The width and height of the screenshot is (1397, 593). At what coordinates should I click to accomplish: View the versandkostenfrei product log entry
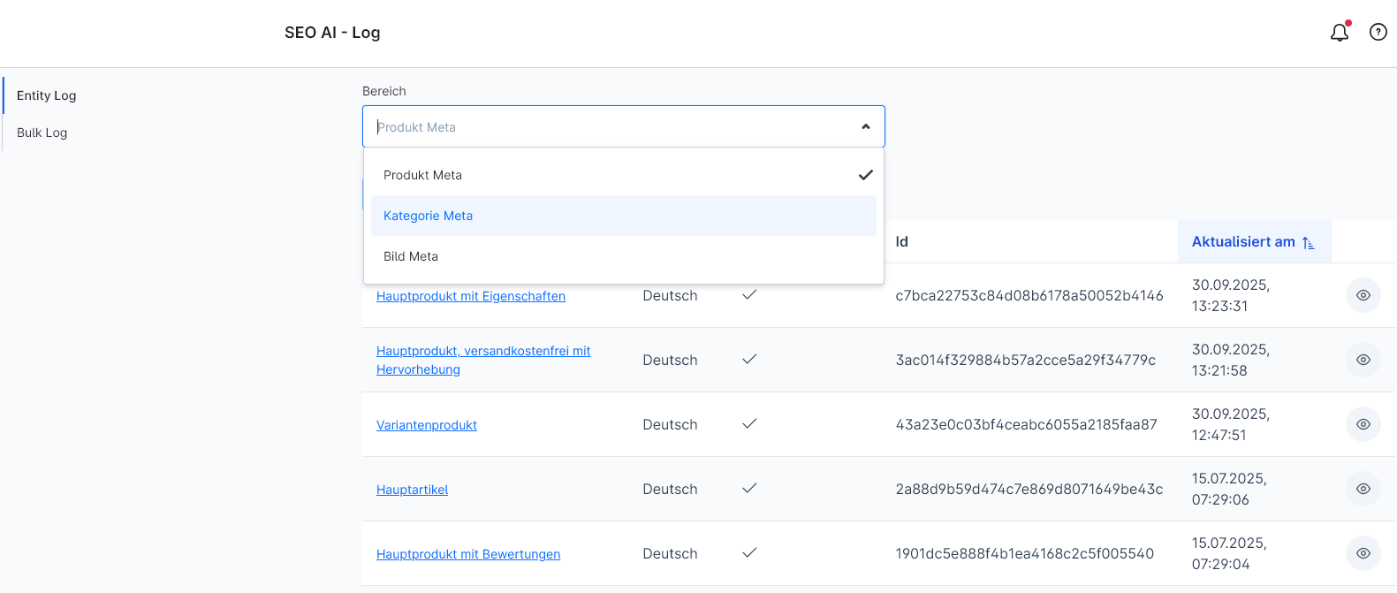click(x=1363, y=360)
